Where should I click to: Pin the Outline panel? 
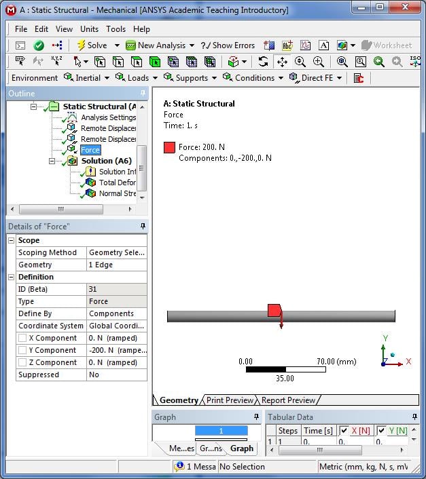coord(143,93)
